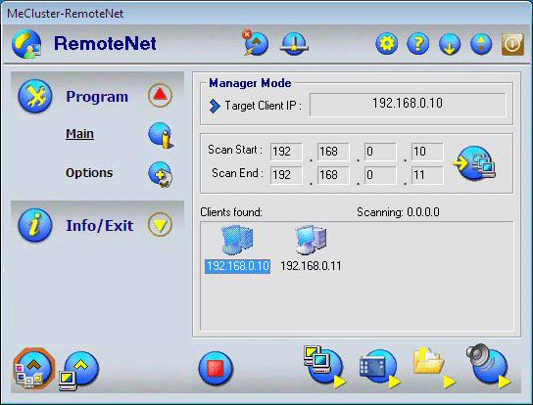Click last octet field of Scan End
This screenshot has height=405, width=533.
[427, 175]
